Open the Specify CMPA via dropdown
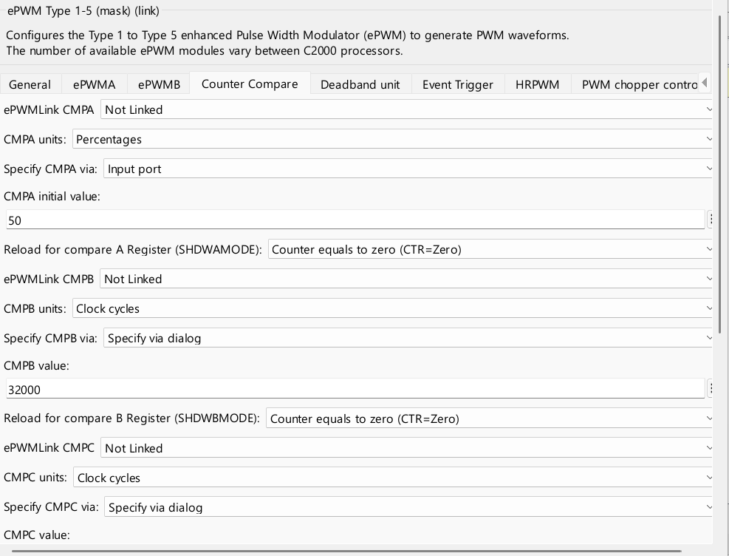This screenshot has height=556, width=729. coord(408,169)
